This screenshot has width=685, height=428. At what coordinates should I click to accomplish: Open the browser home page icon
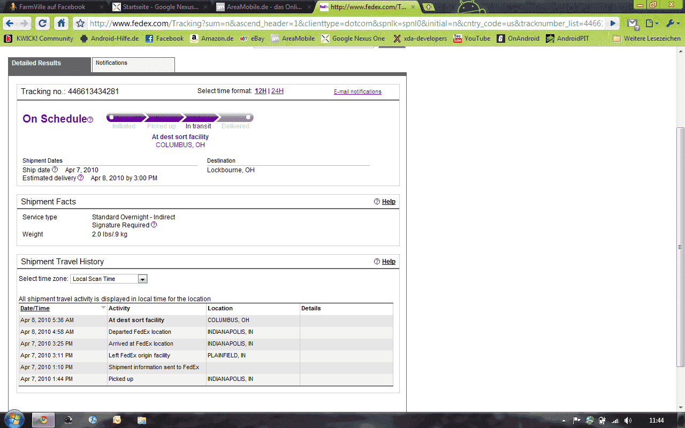click(x=62, y=24)
